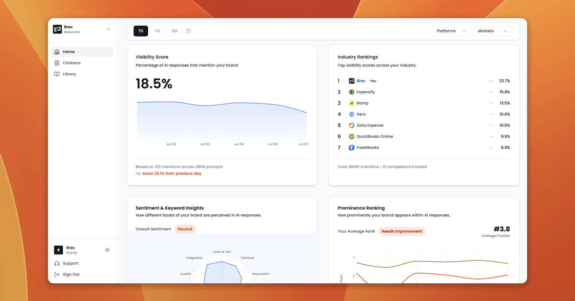The width and height of the screenshot is (575, 301).
Task: Expand the Brex workspace switcher chevron
Action: [x=108, y=29]
